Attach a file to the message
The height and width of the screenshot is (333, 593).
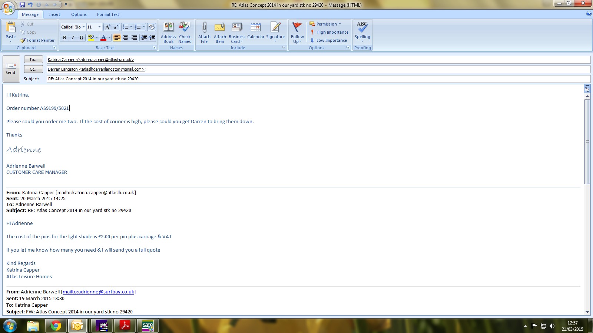pos(204,33)
